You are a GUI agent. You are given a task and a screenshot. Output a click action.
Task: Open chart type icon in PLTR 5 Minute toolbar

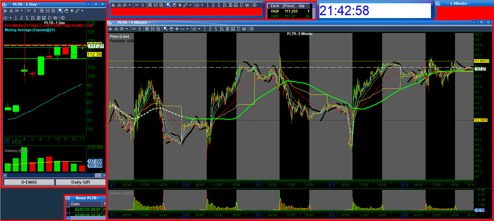(110, 29)
